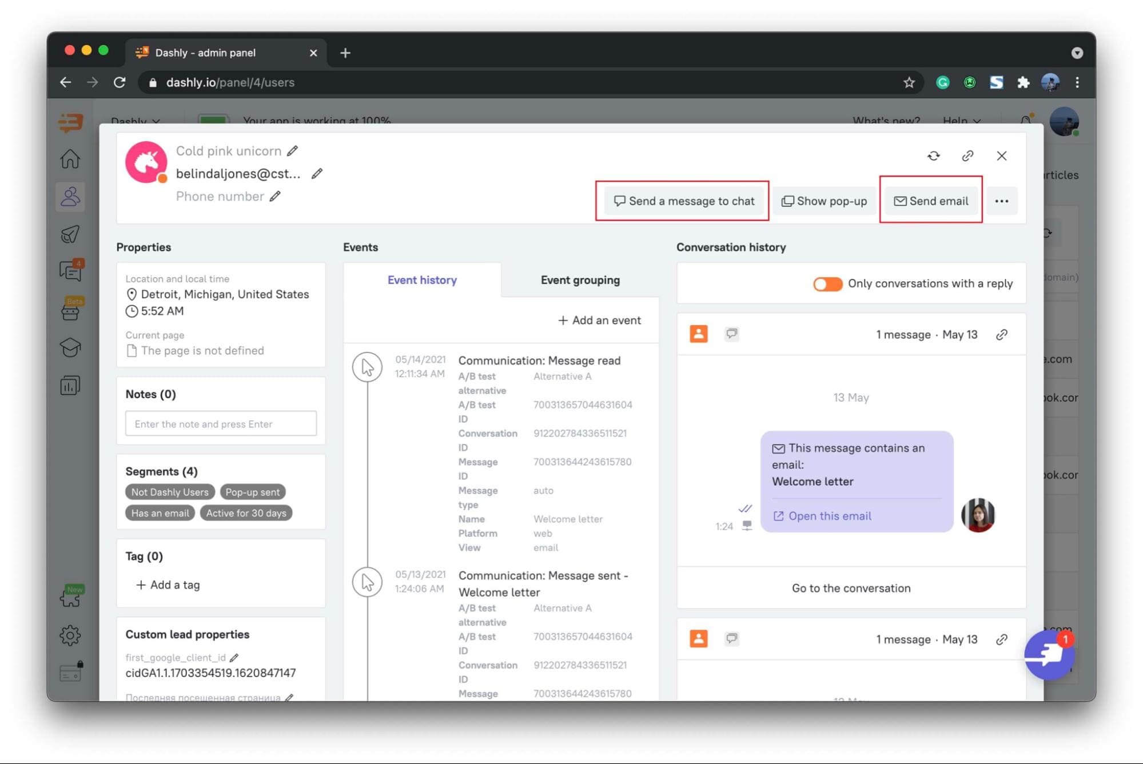The width and height of the screenshot is (1143, 764).
Task: Click the edit icon next to Cold pink unicorn
Action: (x=293, y=150)
